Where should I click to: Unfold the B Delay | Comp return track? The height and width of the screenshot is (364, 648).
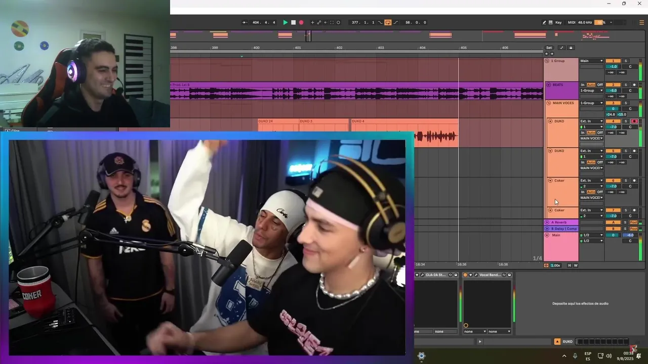[547, 229]
